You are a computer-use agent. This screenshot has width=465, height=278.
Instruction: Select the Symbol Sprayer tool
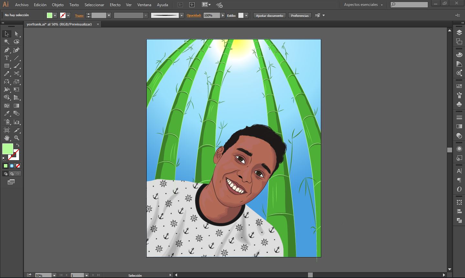click(7, 122)
